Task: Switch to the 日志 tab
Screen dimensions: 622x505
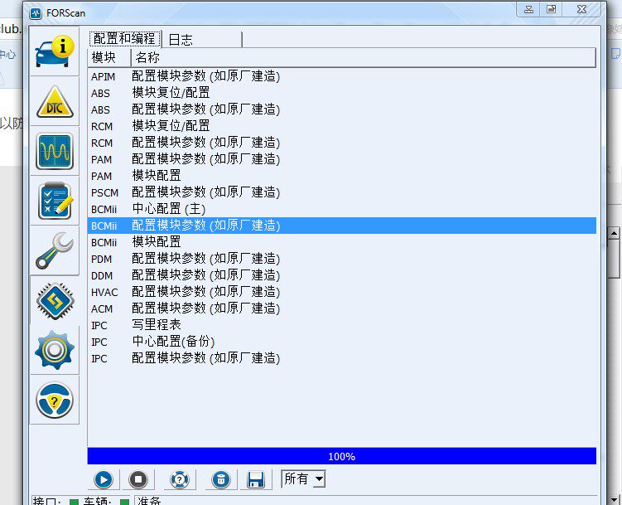Action: click(202, 40)
